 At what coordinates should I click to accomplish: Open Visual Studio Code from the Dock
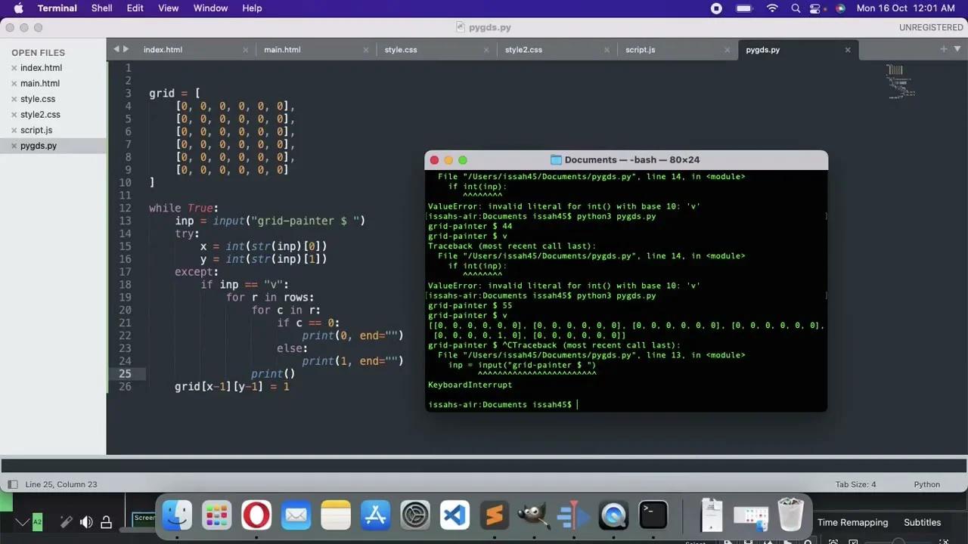click(455, 515)
